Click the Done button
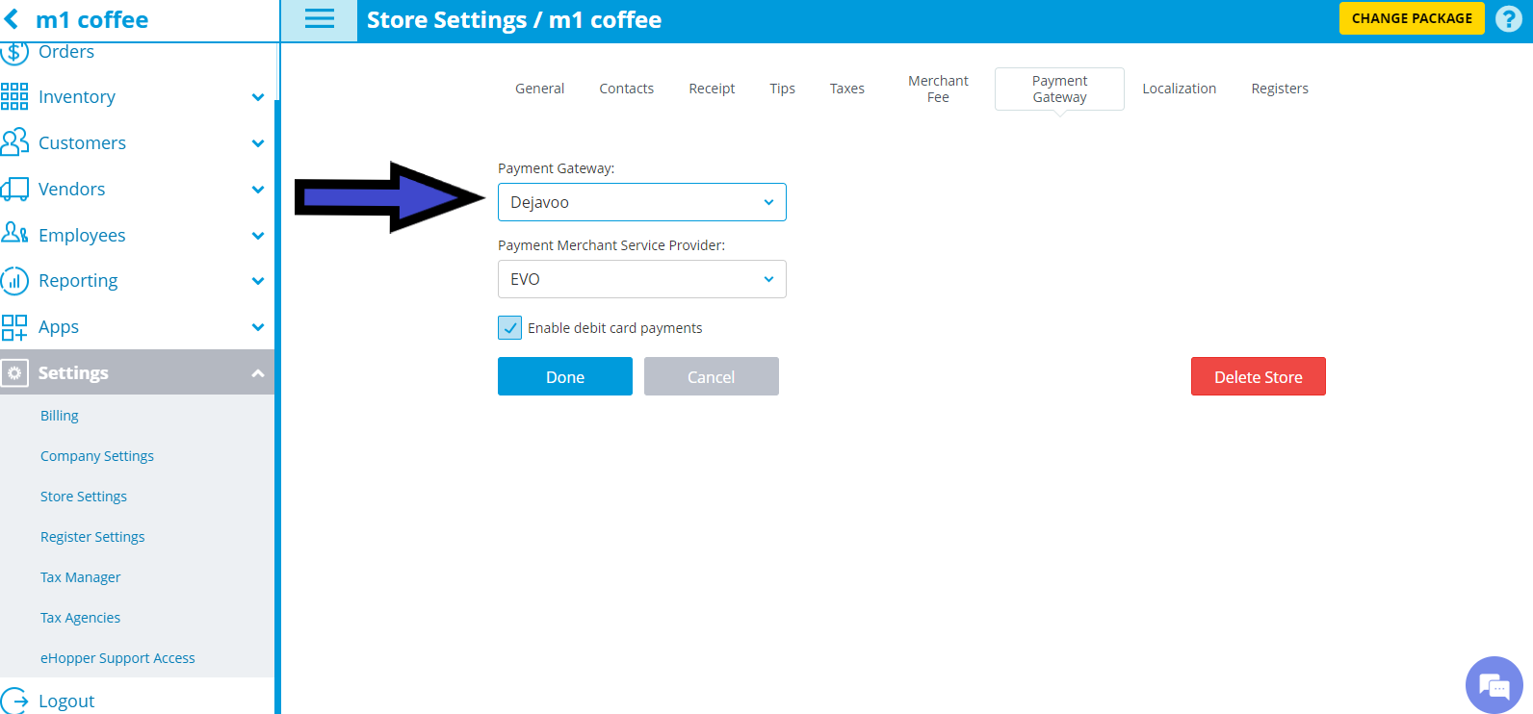1533x714 pixels. pyautogui.click(x=565, y=376)
